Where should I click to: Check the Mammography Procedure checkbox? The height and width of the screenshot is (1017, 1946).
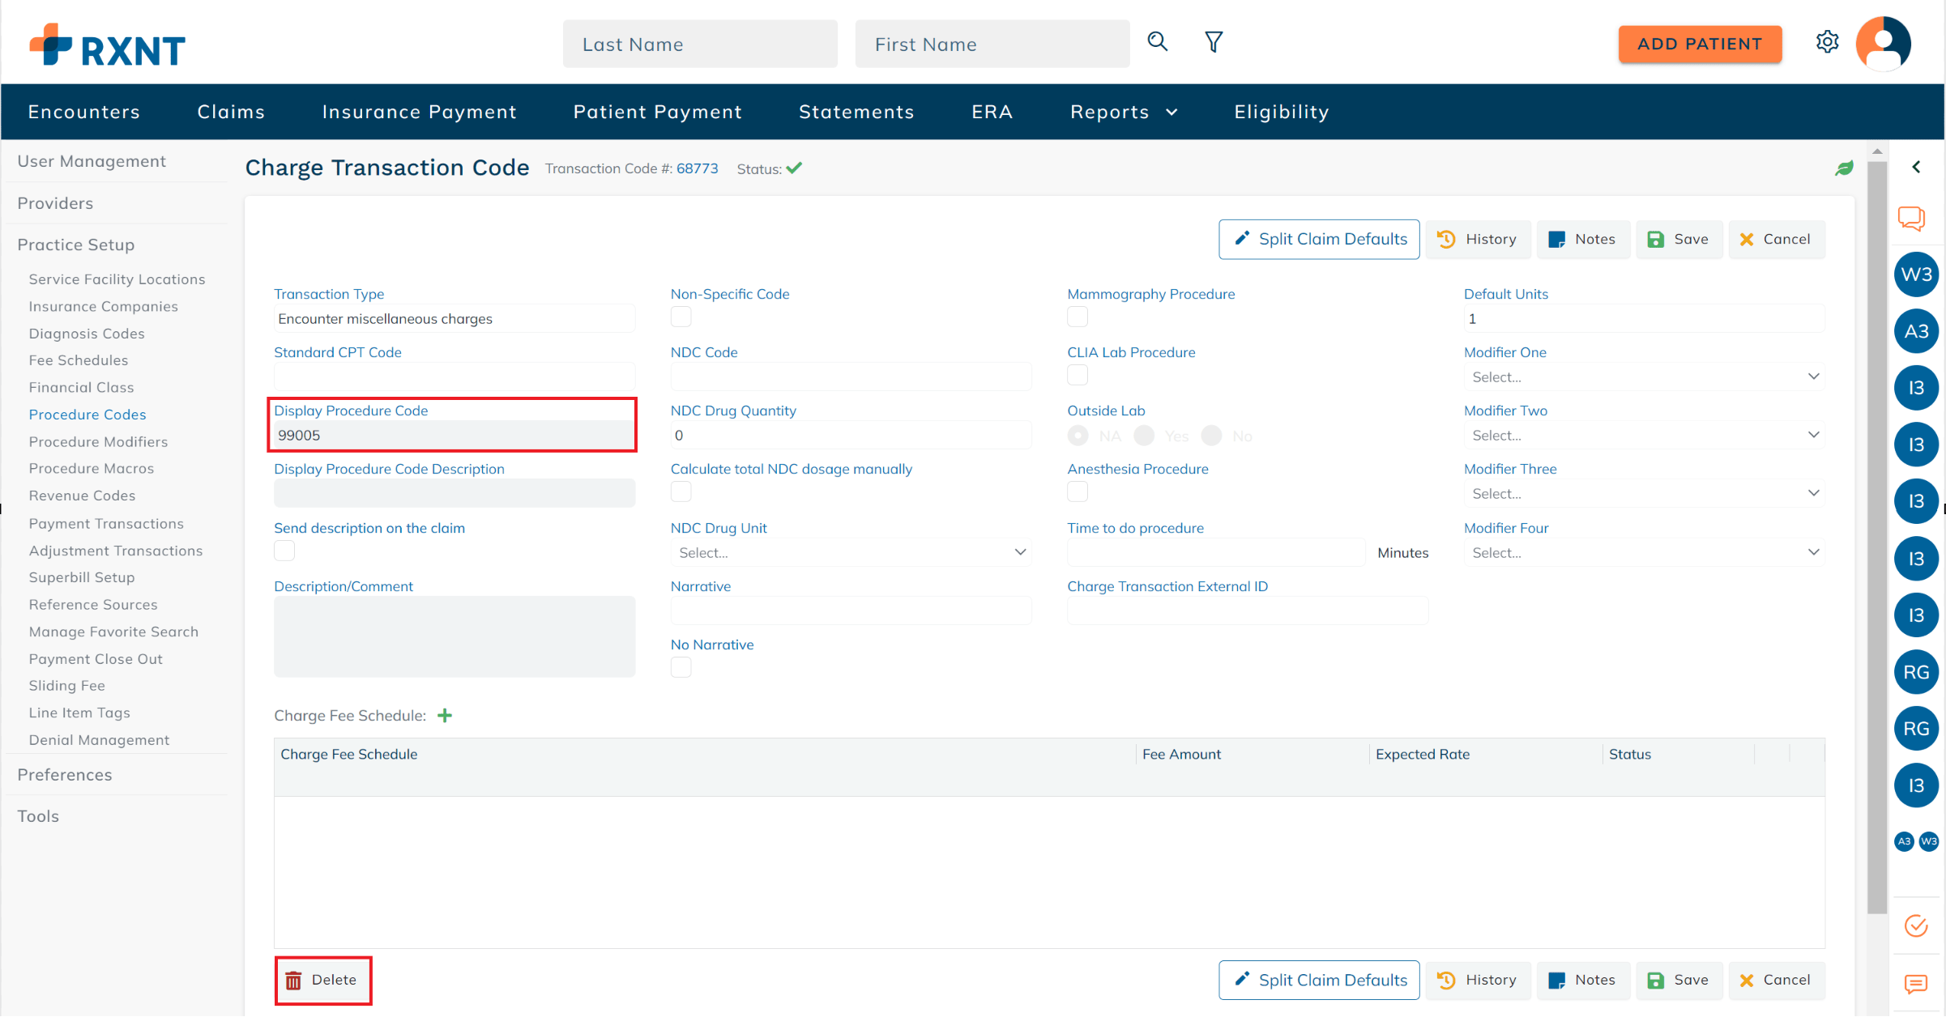click(x=1078, y=317)
